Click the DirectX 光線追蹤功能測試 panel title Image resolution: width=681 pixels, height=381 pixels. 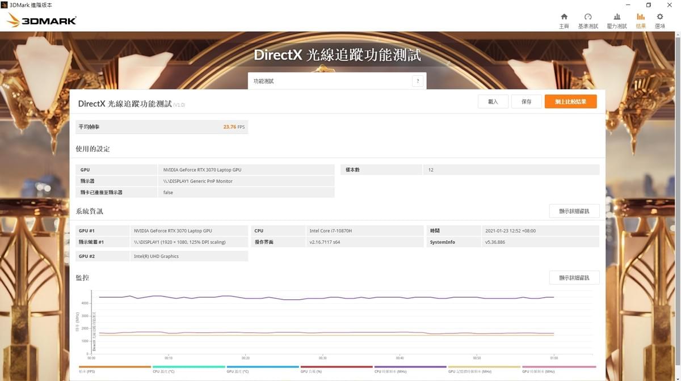pos(125,104)
